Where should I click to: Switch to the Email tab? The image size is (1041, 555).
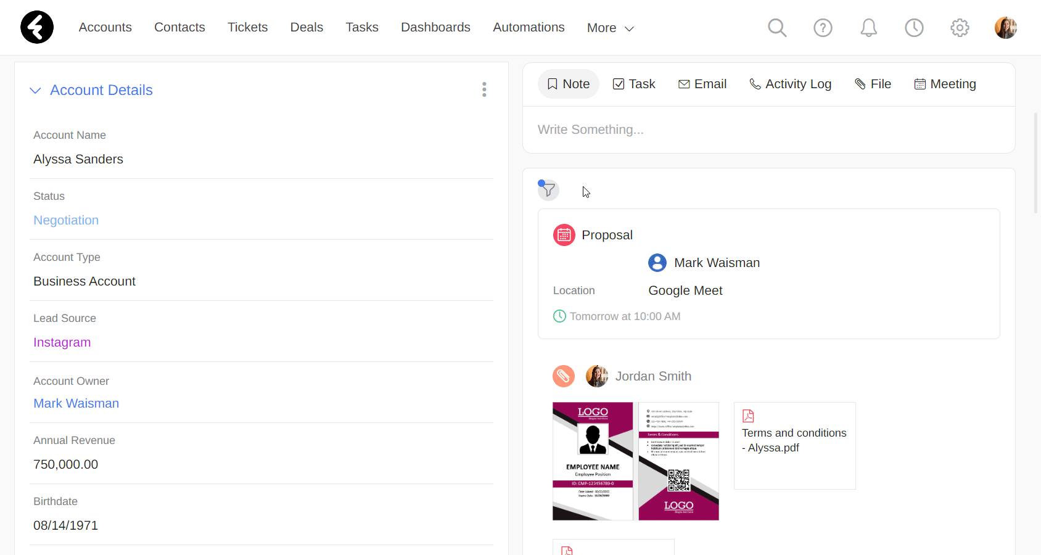tap(702, 84)
